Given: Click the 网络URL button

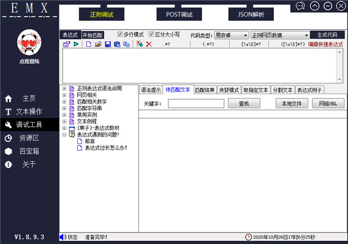Looking at the screenshot, I should [328, 104].
